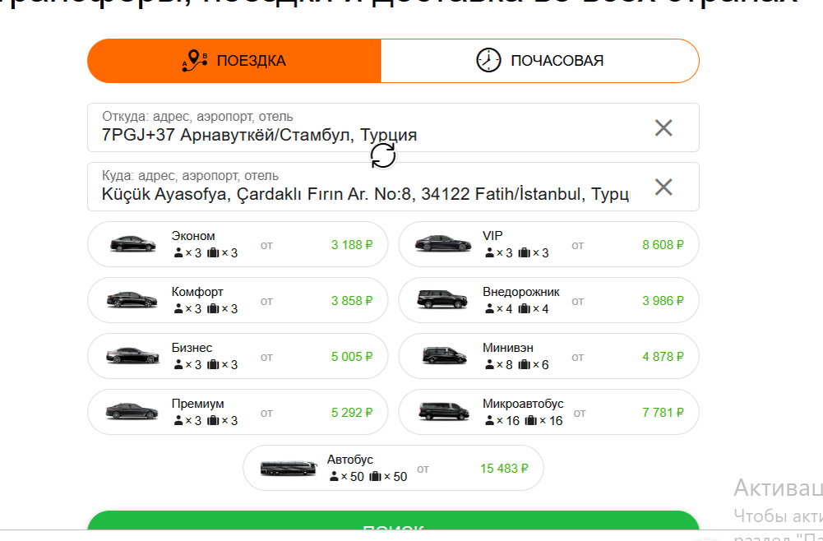Click the luggage icon in Минивэн row

pyautogui.click(x=525, y=365)
